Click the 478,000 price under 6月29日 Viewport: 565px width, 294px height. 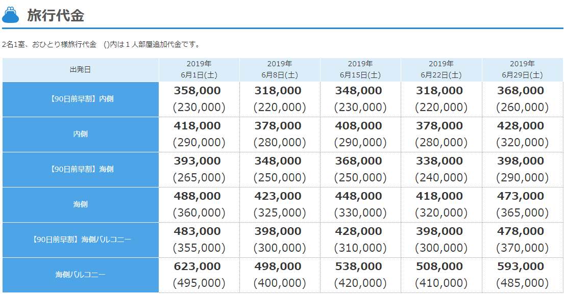pos(520,231)
